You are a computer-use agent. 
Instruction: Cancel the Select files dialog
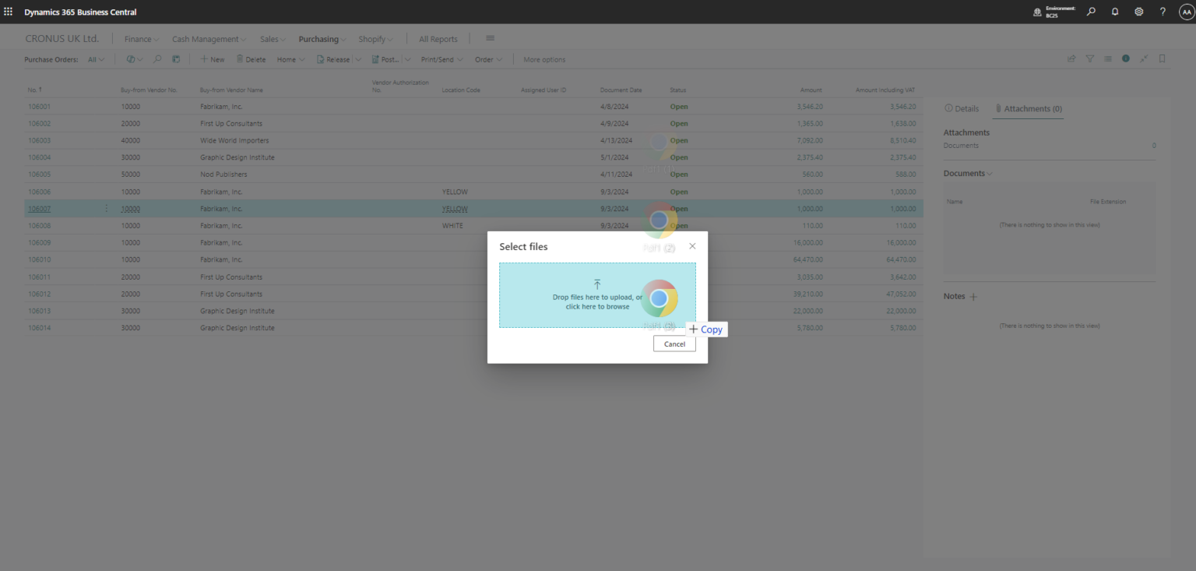[x=674, y=344]
